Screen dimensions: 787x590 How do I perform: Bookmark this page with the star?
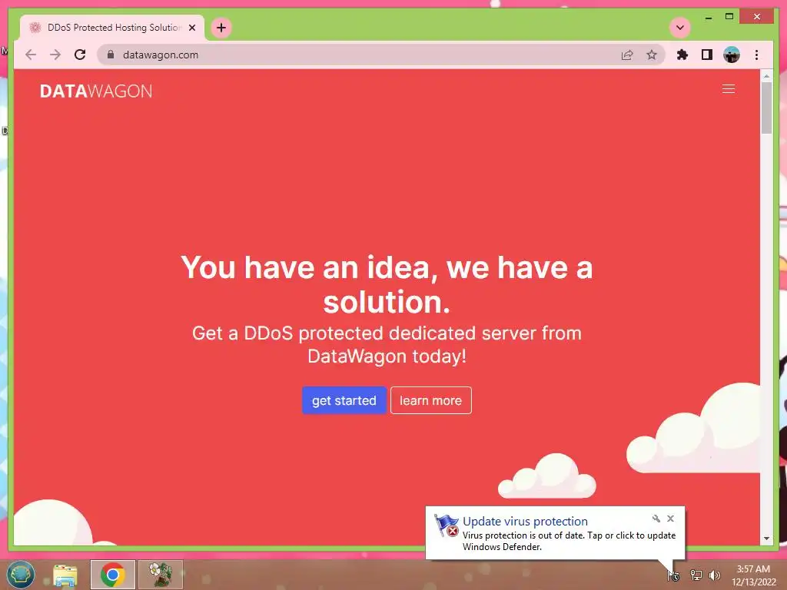click(x=652, y=55)
